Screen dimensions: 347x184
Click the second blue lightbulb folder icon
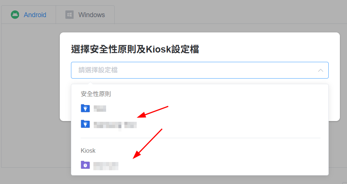(x=85, y=124)
